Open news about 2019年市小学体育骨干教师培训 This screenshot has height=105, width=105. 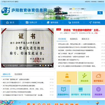point(77,47)
